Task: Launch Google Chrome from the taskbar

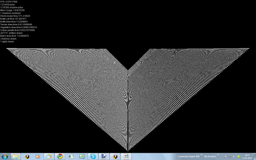Action: [60, 156]
